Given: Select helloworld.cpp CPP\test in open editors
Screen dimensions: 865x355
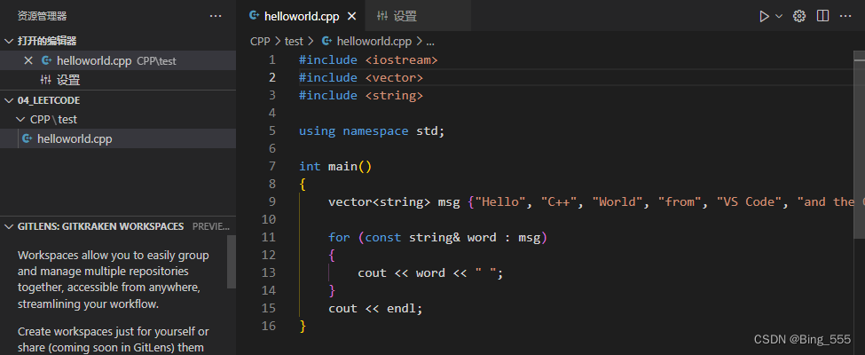Looking at the screenshot, I should coord(118,60).
